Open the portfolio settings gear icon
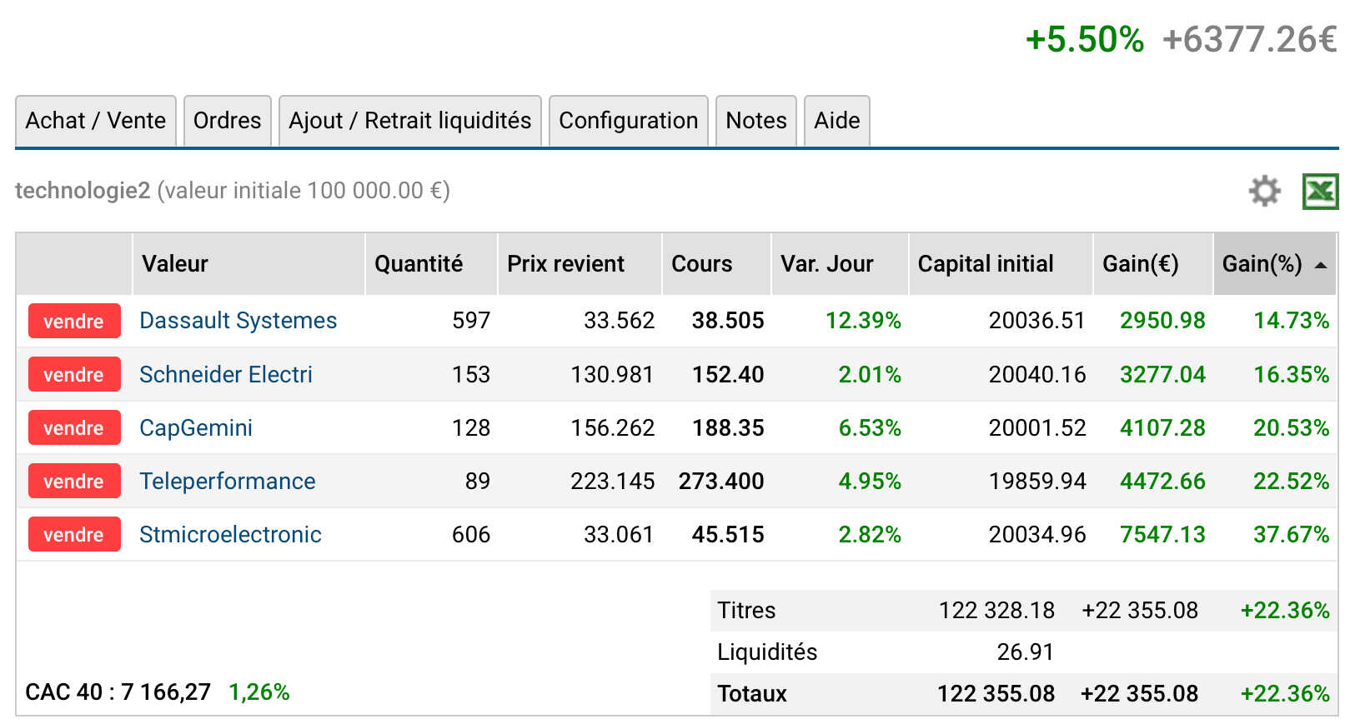Viewport: 1350px width, 719px height. pyautogui.click(x=1264, y=191)
